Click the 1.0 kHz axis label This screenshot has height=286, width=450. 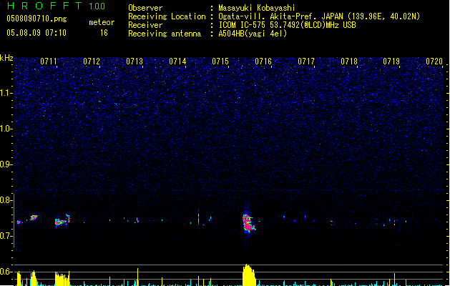coord(6,129)
